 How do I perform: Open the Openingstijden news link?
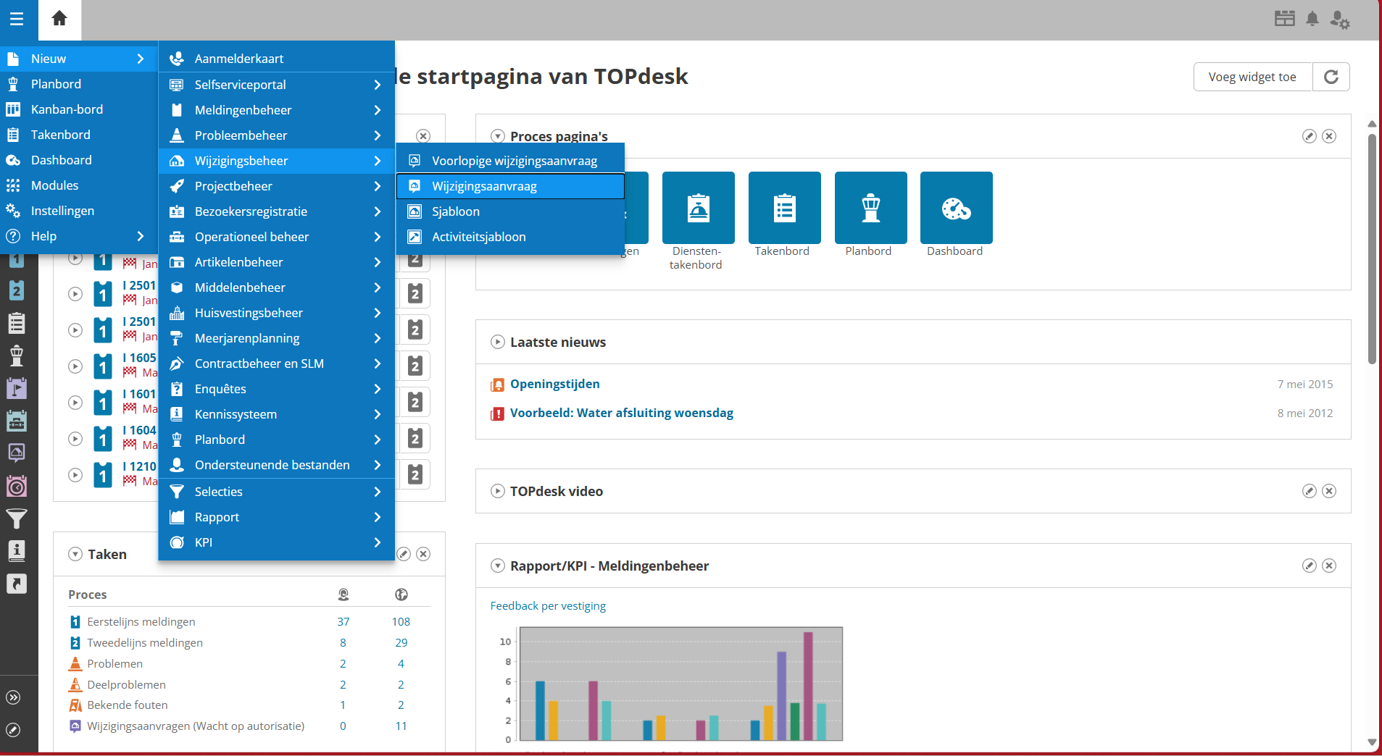tap(554, 384)
